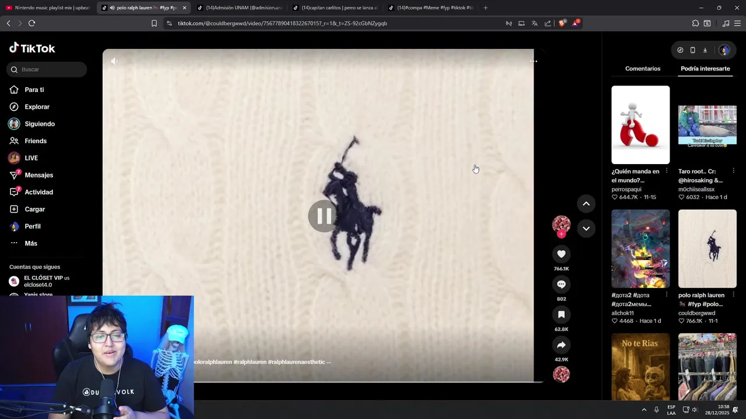Click the Buscar search field

[x=47, y=69]
